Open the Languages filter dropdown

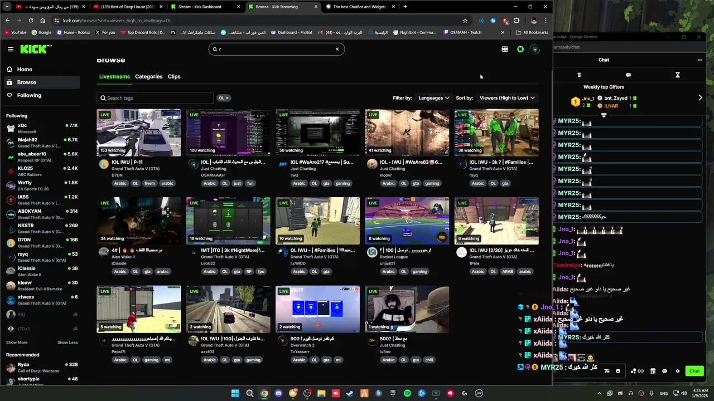pyautogui.click(x=434, y=98)
